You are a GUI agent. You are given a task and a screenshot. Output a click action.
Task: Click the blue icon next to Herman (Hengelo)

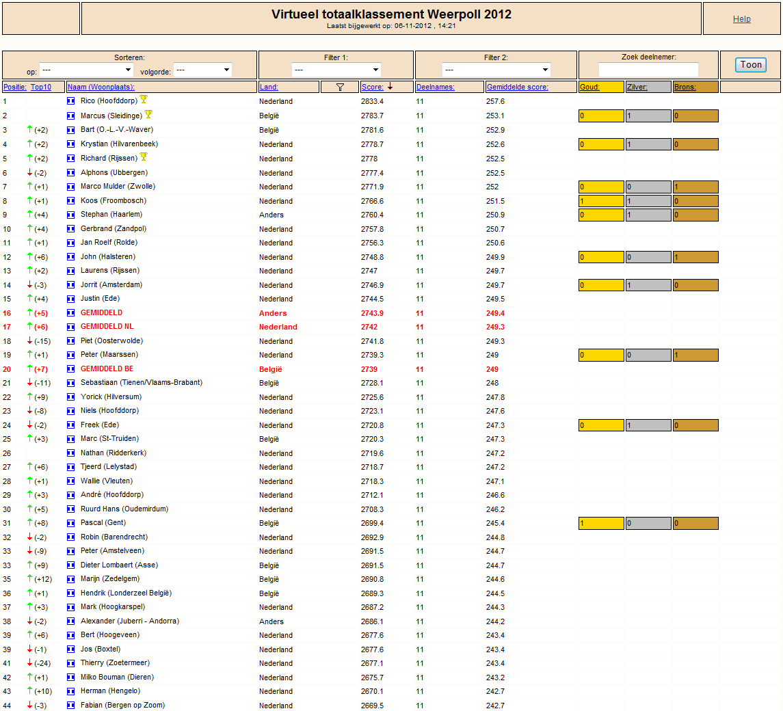(x=71, y=692)
